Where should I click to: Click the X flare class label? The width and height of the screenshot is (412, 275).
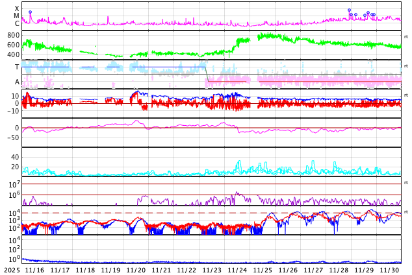click(x=17, y=9)
